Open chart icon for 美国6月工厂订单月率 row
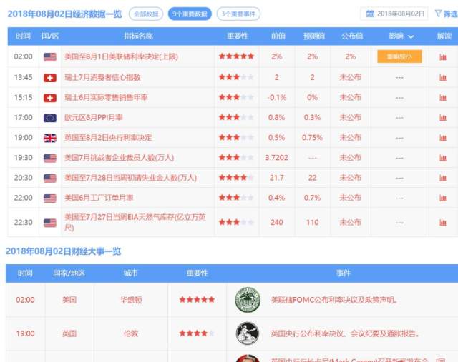Image resolution: width=458 pixels, height=362 pixels. [x=443, y=198]
